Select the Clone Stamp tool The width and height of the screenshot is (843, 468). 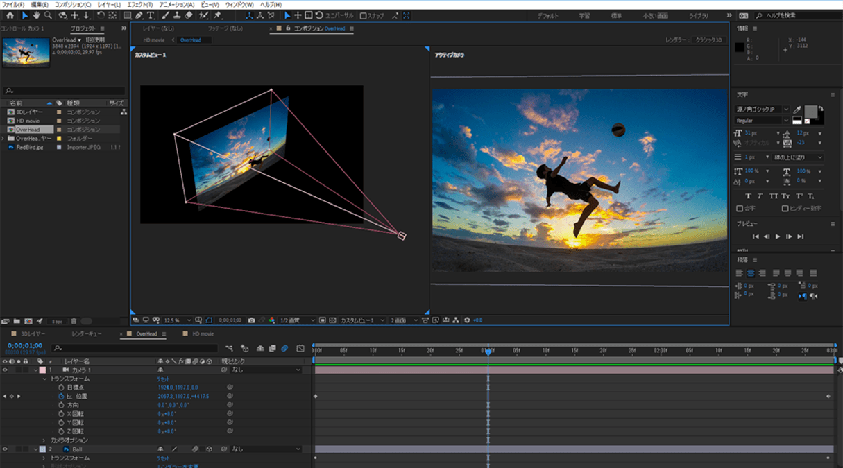(x=177, y=15)
